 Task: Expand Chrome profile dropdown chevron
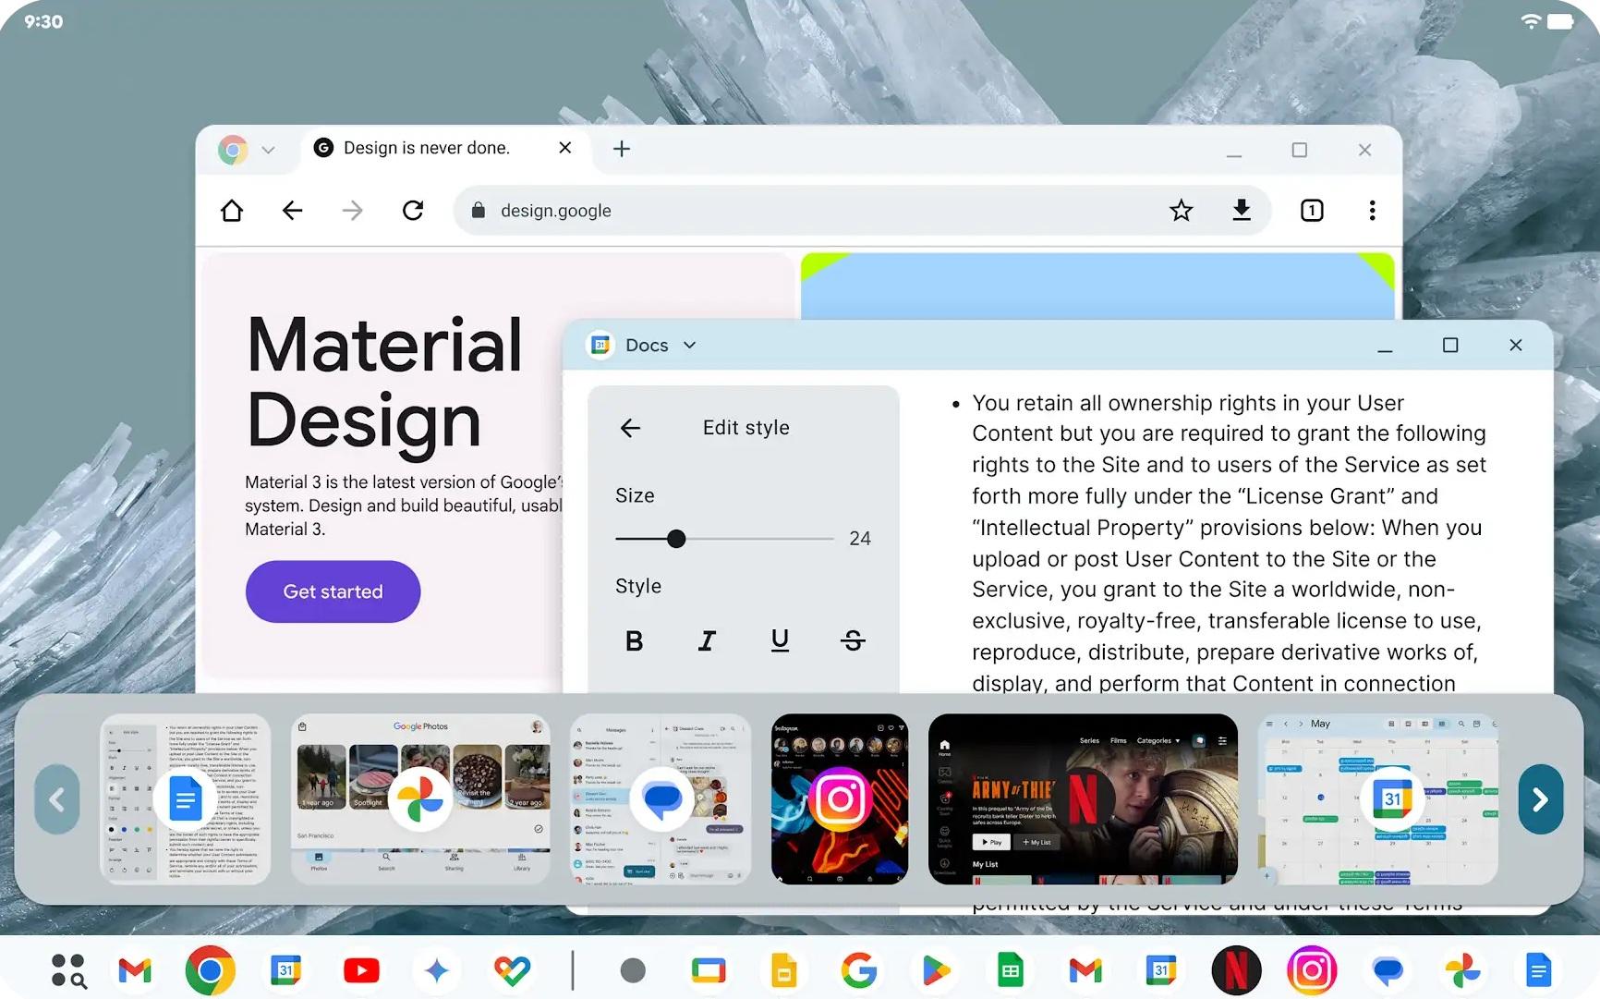pyautogui.click(x=268, y=150)
